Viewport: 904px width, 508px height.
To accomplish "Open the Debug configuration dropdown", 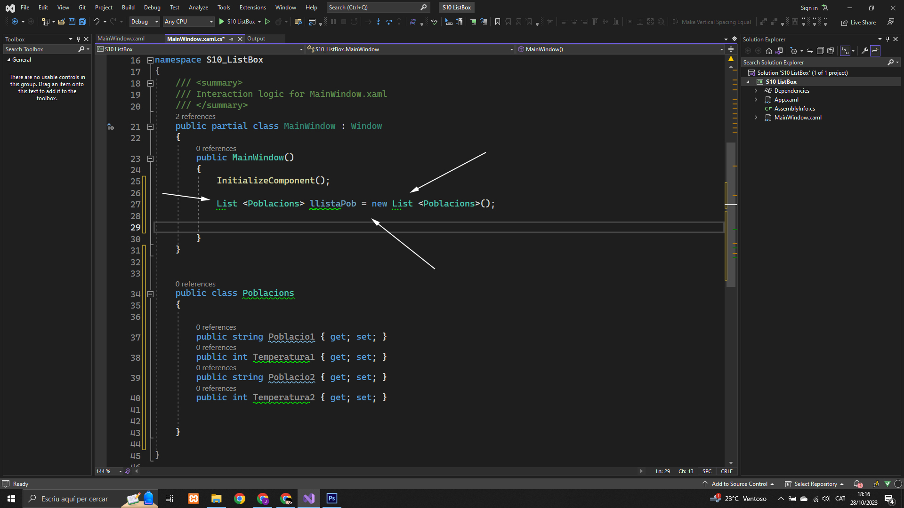I will click(145, 22).
